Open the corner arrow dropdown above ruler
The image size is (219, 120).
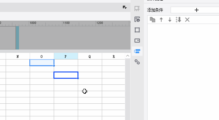pyautogui.click(x=125, y=7)
